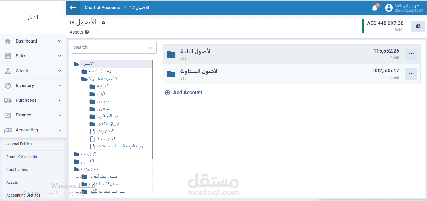The width and height of the screenshot is (427, 201).
Task: Click the user avatar at top right
Action: (389, 8)
